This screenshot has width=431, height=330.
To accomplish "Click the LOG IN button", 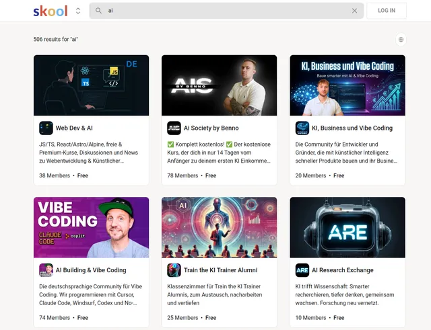I will (387, 11).
